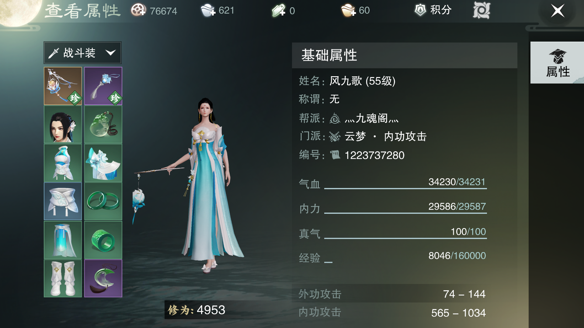Open the character hairstyle slot

(x=63, y=125)
